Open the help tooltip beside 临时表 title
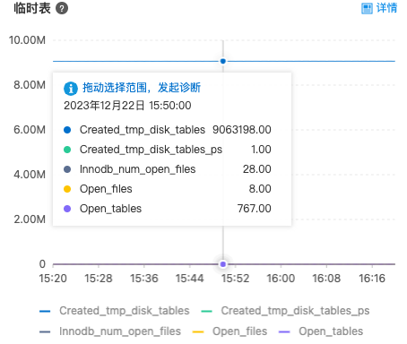407x344 pixels. [62, 8]
